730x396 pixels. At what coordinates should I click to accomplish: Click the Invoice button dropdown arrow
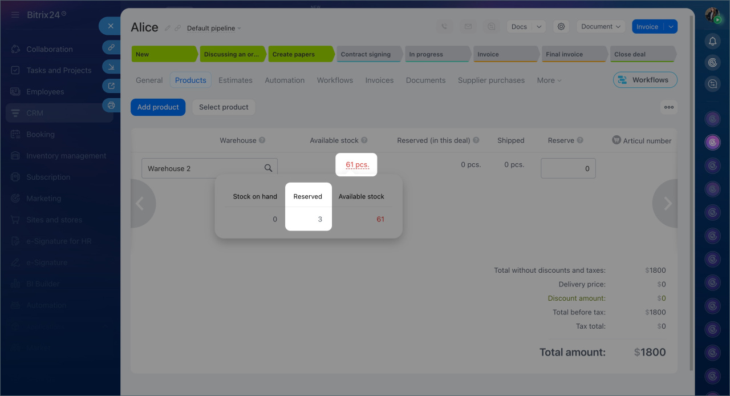(670, 27)
